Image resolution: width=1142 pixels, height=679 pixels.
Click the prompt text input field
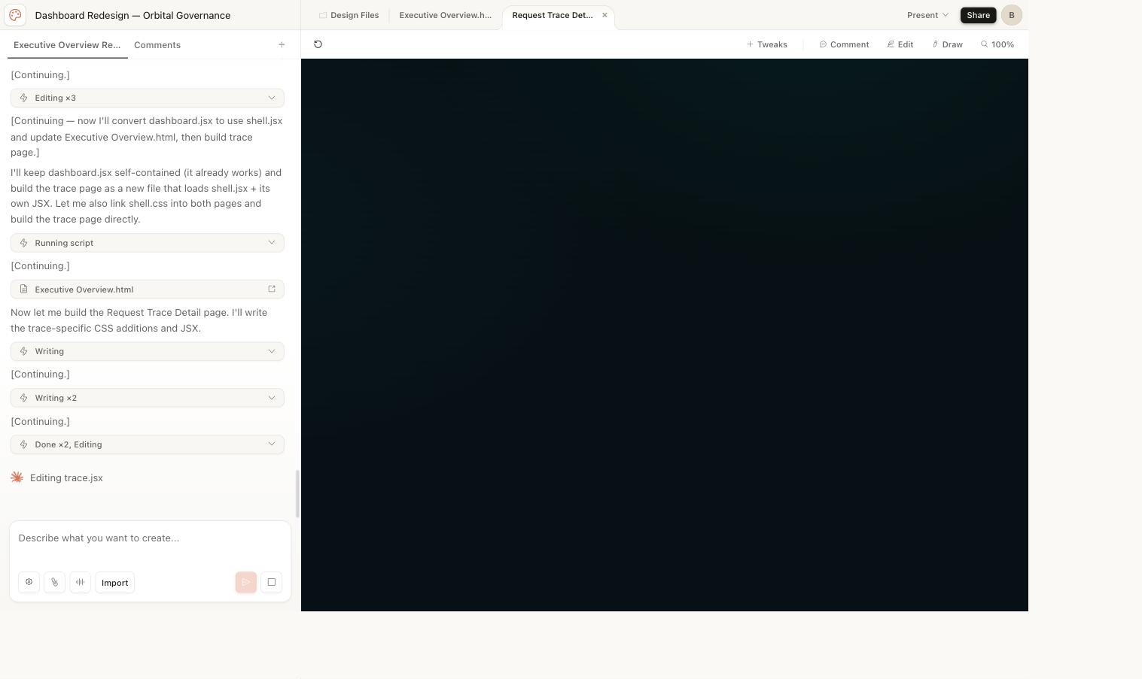[150, 538]
